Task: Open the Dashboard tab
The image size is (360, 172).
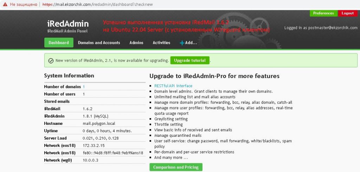Action: (x=59, y=43)
